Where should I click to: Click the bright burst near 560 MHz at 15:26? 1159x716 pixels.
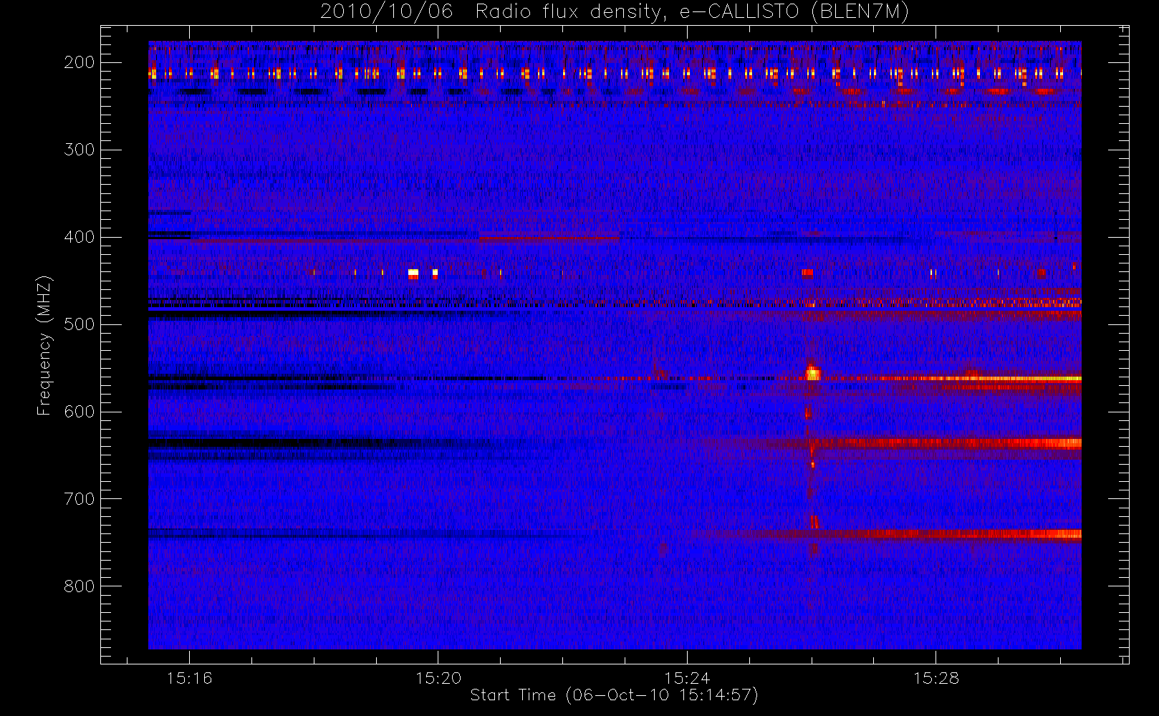pos(812,372)
